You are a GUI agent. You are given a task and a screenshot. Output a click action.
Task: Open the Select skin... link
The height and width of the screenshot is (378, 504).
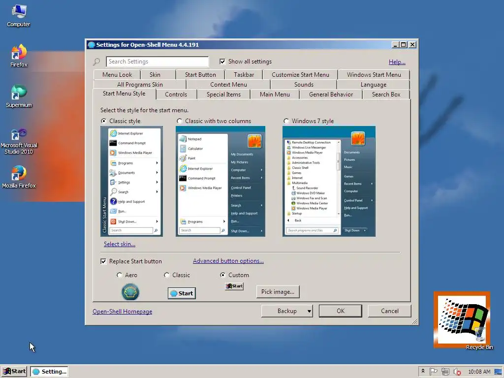click(x=119, y=244)
